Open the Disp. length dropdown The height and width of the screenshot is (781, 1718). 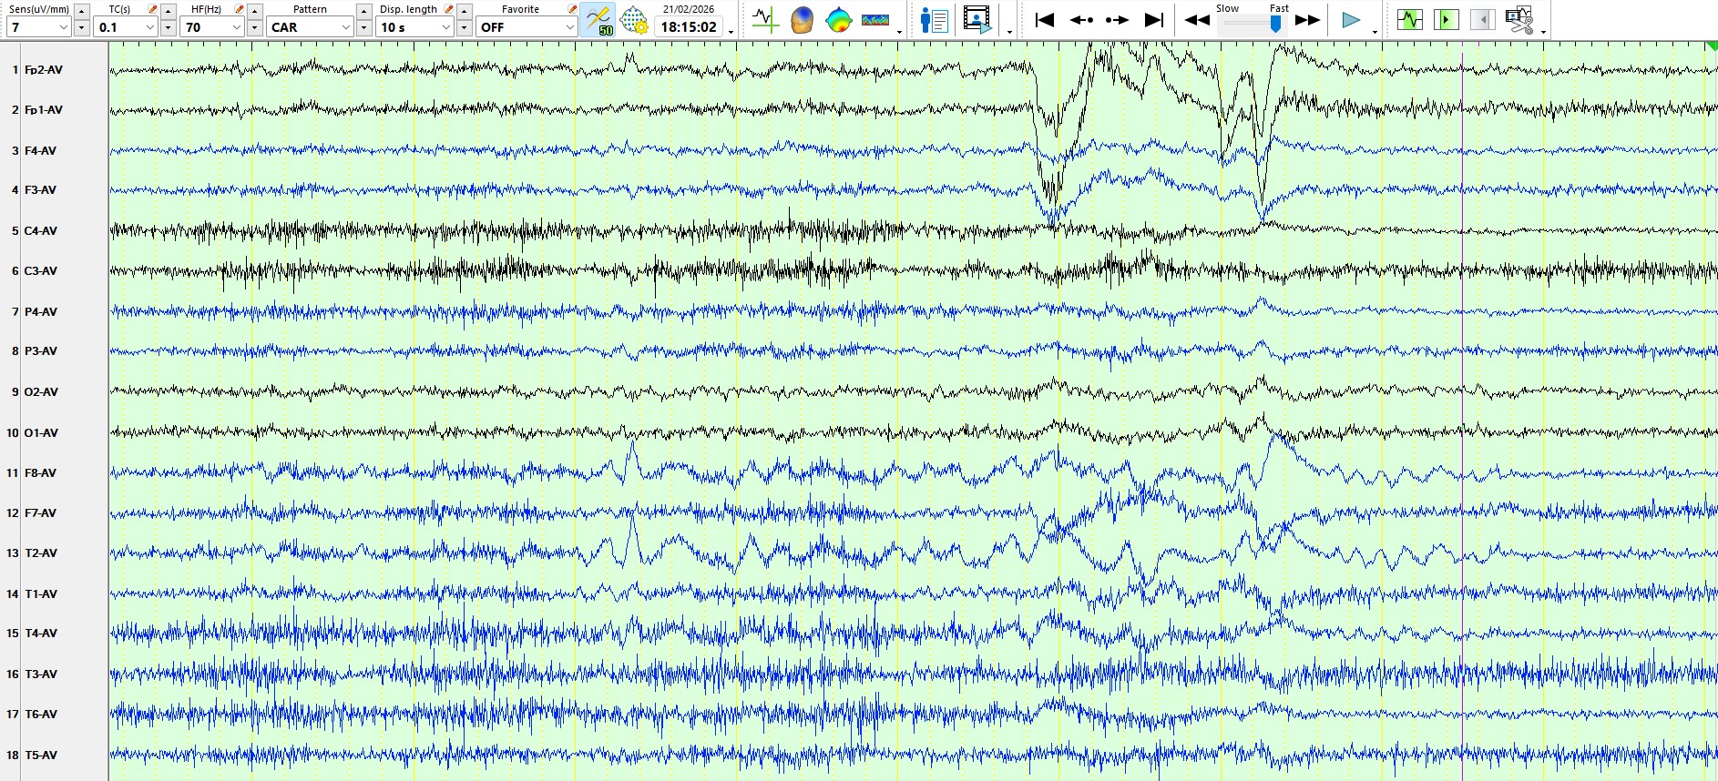pos(415,27)
